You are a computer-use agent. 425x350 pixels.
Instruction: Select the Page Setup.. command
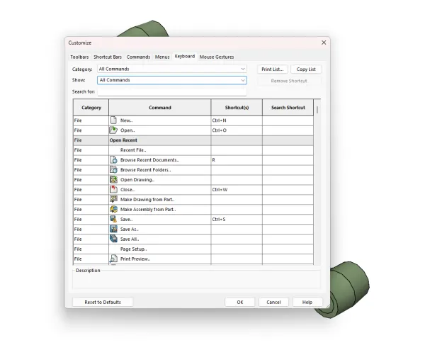134,249
